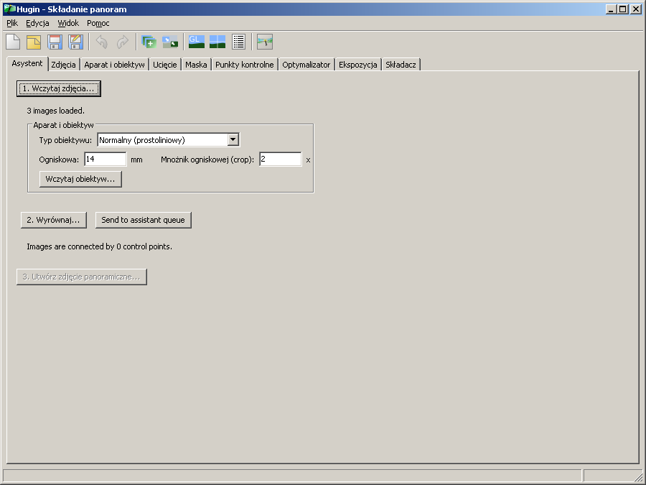Save the project with the floppy icon
This screenshot has width=646, height=485.
55,42
